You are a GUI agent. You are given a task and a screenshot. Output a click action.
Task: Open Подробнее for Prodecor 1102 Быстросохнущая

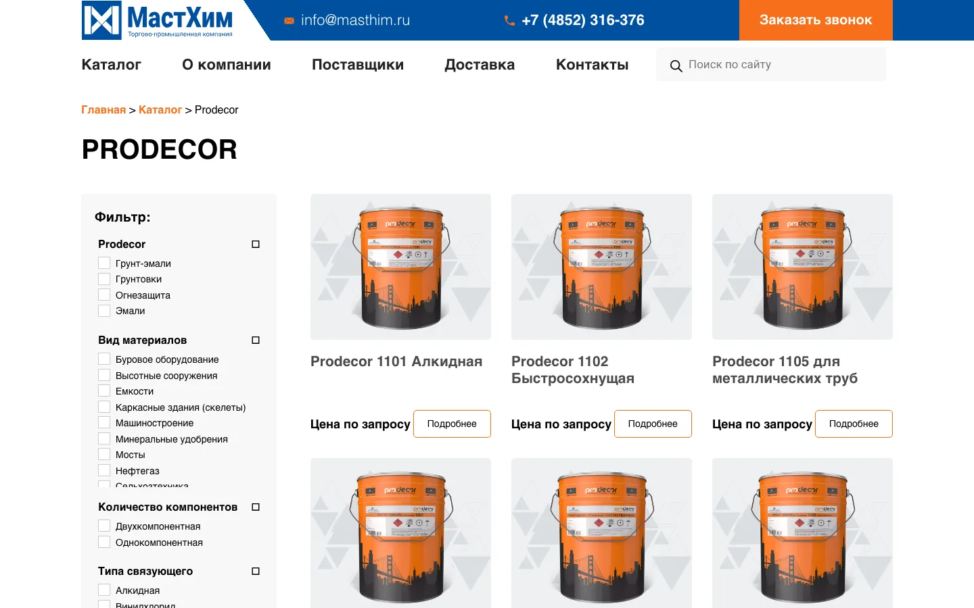tap(653, 424)
